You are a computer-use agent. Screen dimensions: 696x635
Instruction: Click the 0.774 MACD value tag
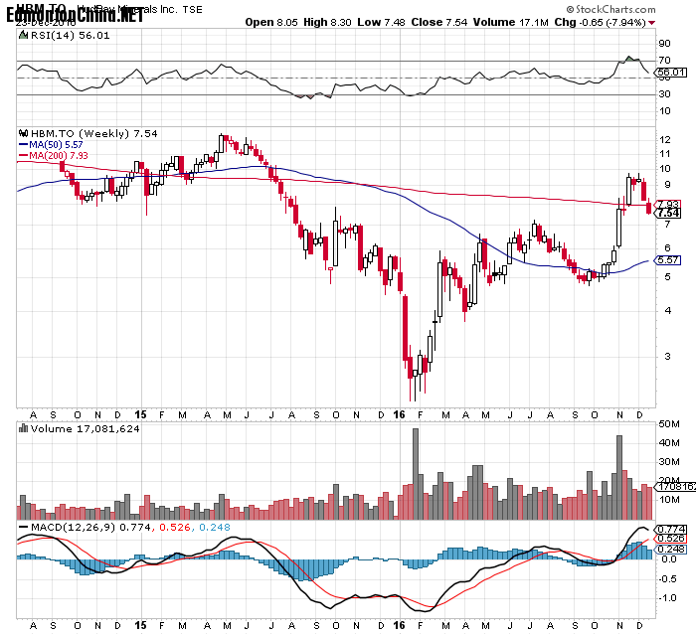[671, 530]
